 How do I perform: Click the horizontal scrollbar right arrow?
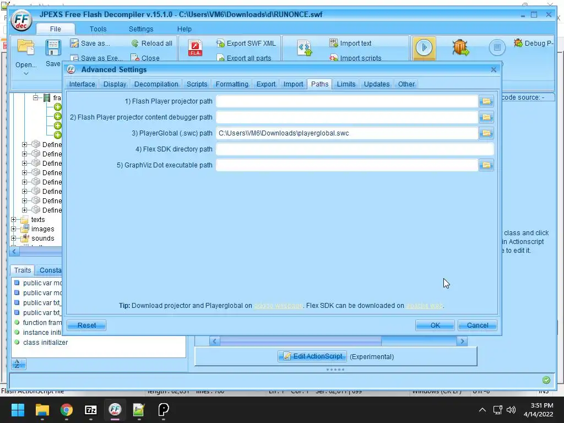tap(462, 341)
